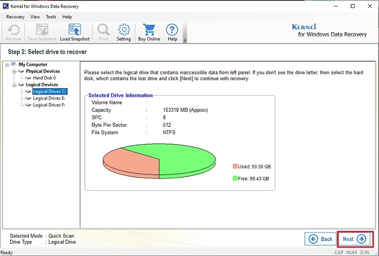This screenshot has width=379, height=256.
Task: Click the Kernel logo in the header
Action: 329,30
